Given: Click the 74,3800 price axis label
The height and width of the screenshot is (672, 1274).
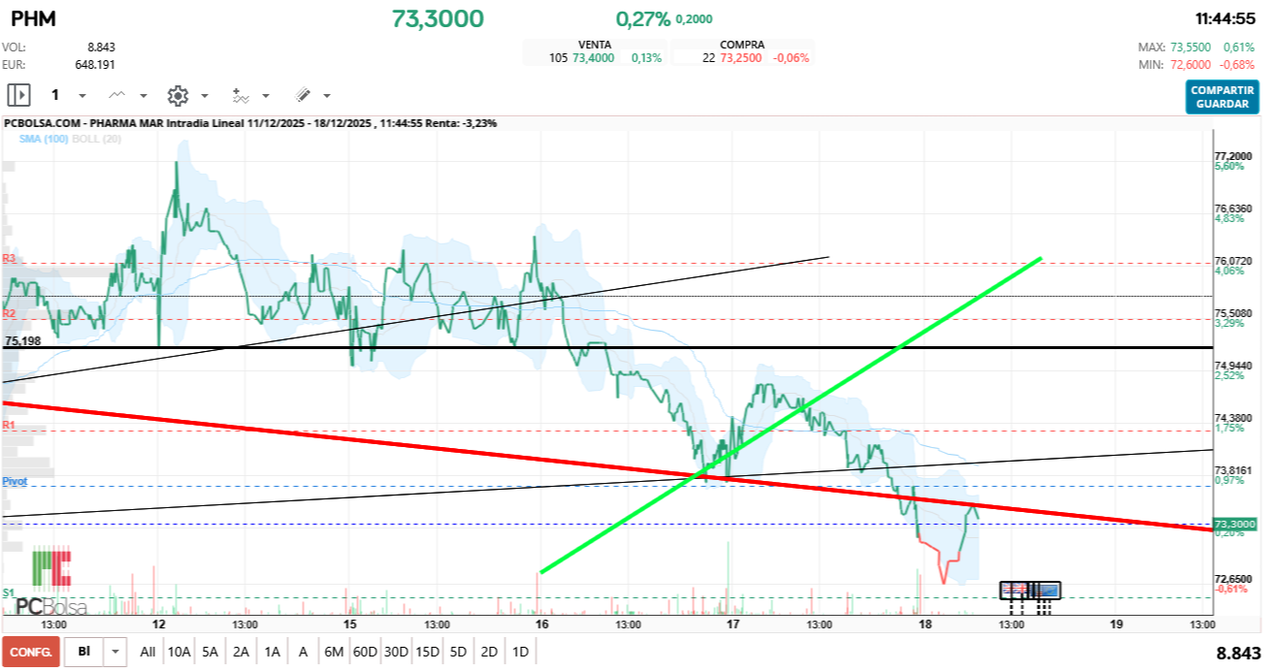Looking at the screenshot, I should (1234, 418).
